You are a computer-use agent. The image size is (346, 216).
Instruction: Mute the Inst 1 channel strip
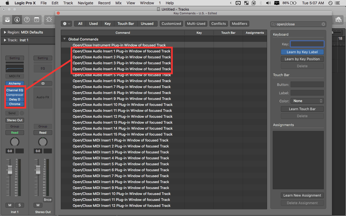click(x=10, y=205)
